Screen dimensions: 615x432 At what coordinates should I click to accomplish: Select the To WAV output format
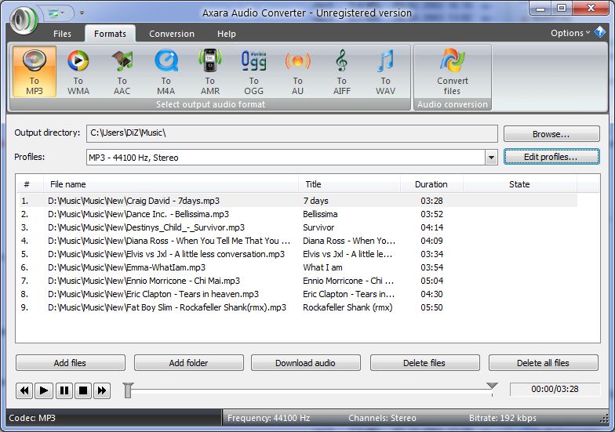pyautogui.click(x=386, y=71)
